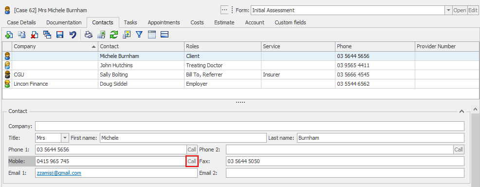Delete contact using red X document icon

[34, 35]
